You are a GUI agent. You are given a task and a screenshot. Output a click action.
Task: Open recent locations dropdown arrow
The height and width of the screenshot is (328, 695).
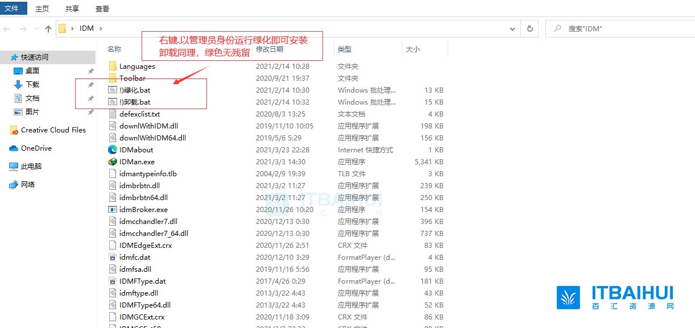(36, 29)
